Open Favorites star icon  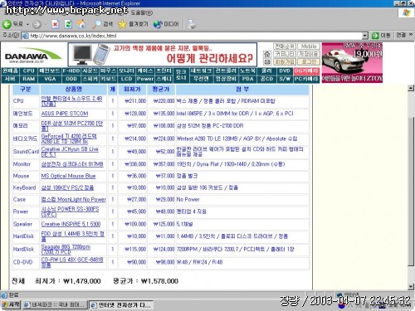[x=122, y=24]
